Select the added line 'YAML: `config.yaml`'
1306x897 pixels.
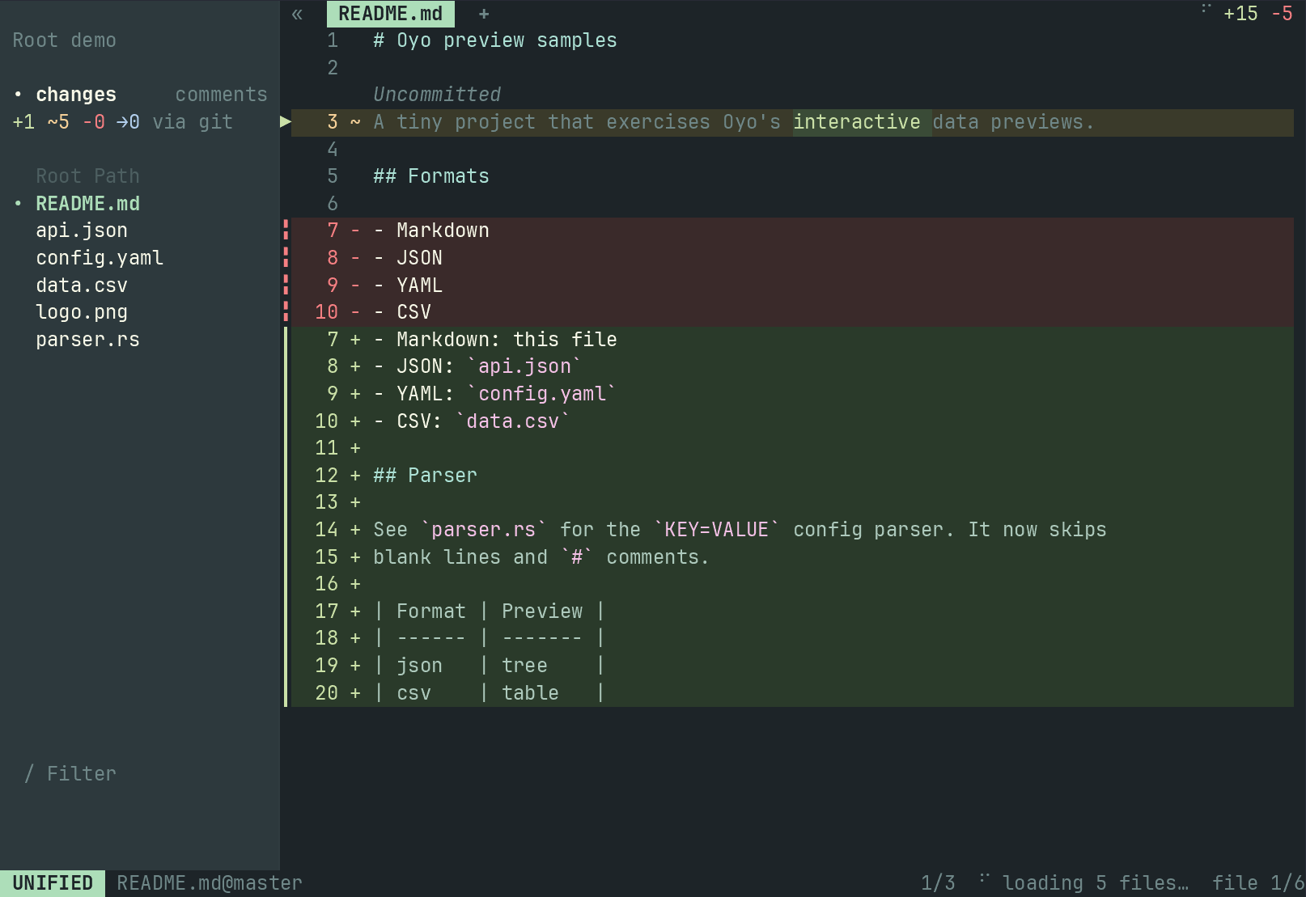(792, 394)
